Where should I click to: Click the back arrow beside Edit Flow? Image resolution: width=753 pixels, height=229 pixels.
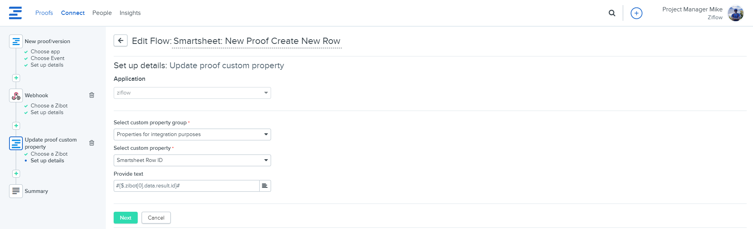(x=120, y=40)
